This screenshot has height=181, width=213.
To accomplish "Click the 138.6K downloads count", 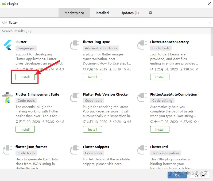I will coord(187,69).
